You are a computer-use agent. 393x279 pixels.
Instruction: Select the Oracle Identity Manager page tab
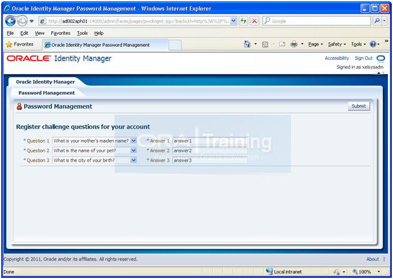click(x=45, y=82)
